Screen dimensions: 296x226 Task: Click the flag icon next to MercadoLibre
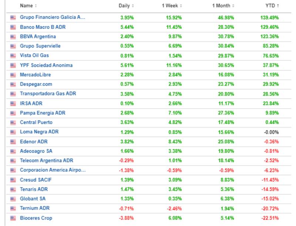(13, 75)
